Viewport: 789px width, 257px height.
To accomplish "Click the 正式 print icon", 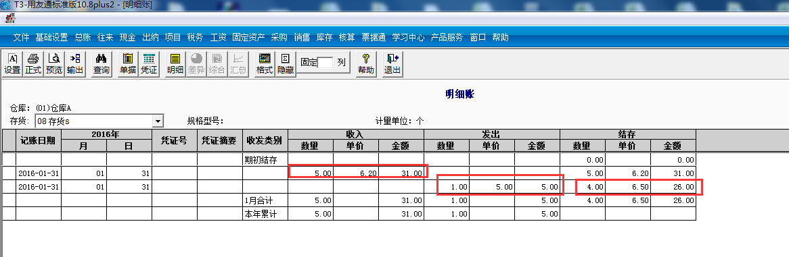I will point(33,64).
